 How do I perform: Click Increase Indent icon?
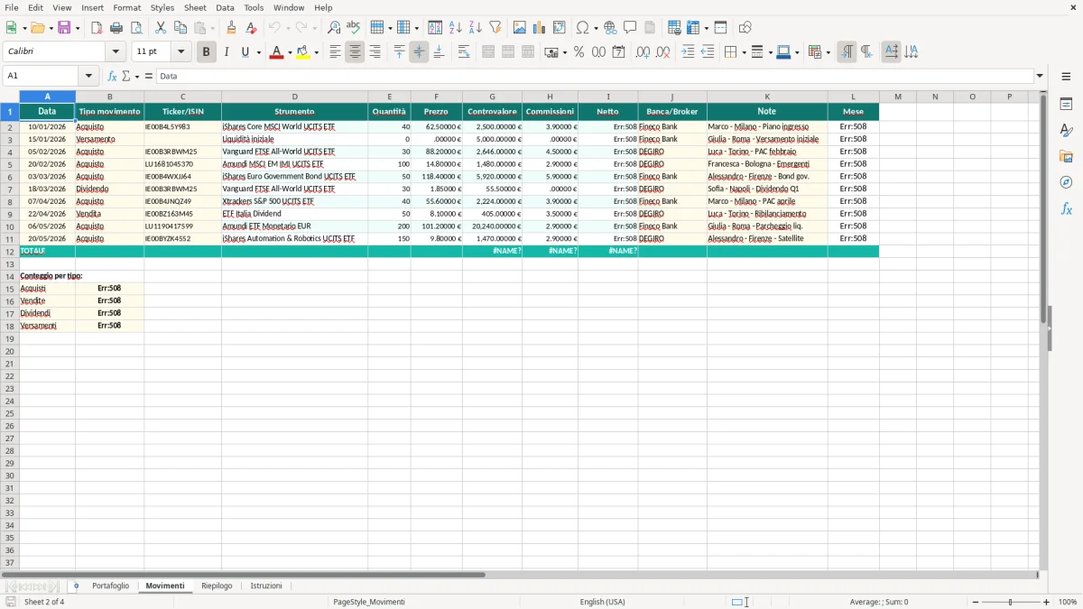coord(688,52)
